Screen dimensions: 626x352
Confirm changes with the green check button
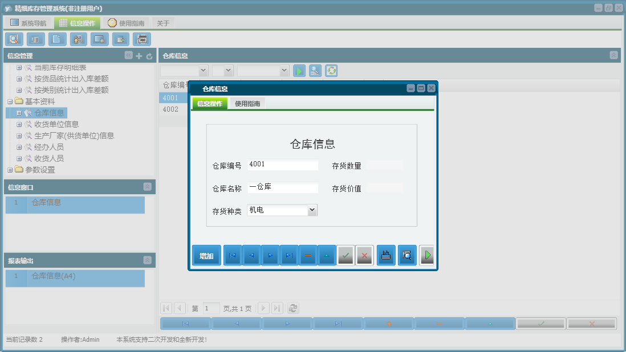pyautogui.click(x=345, y=255)
